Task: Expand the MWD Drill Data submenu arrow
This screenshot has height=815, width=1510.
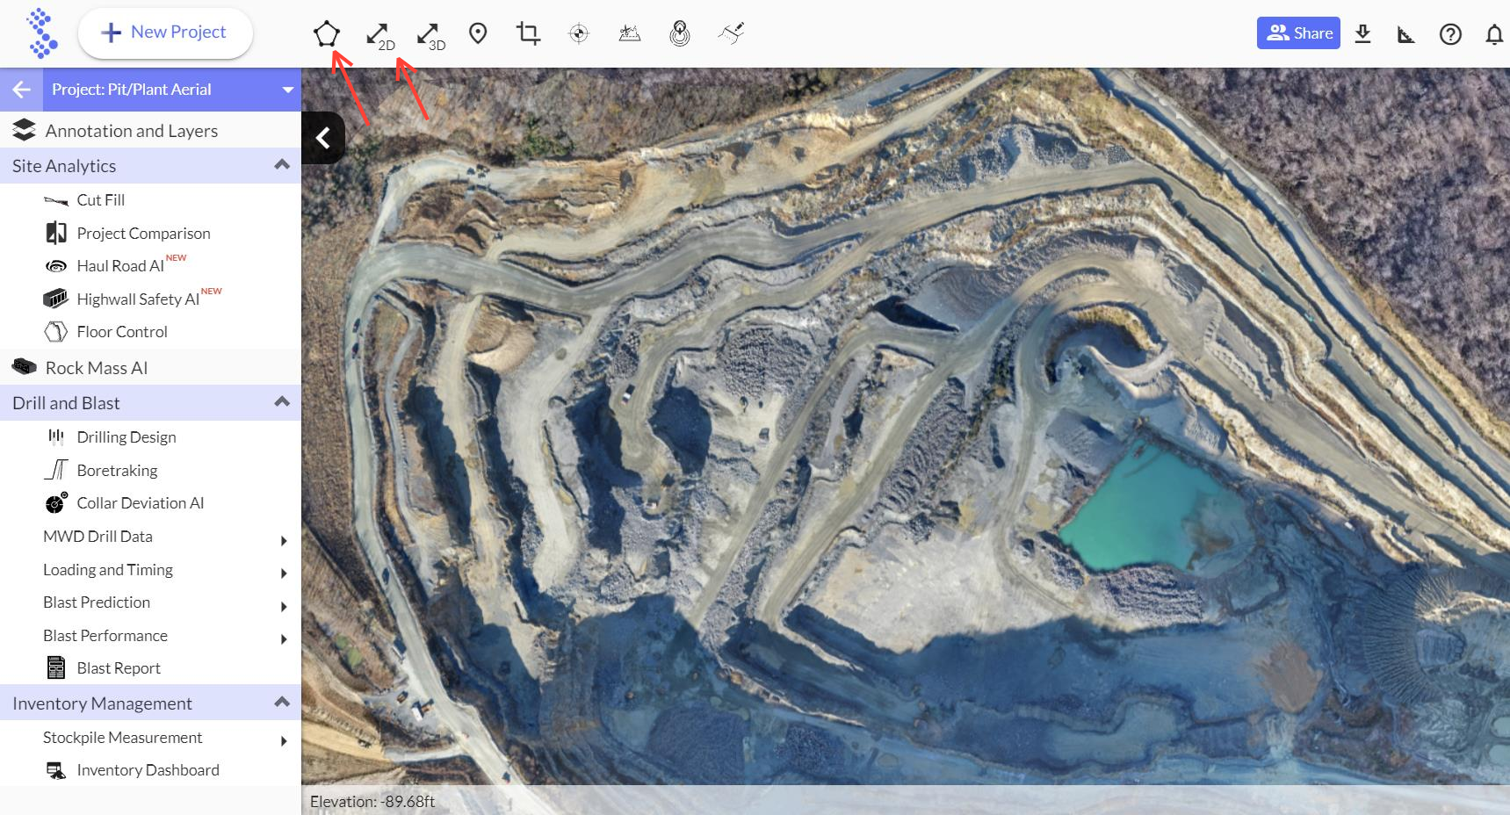Action: coord(284,541)
